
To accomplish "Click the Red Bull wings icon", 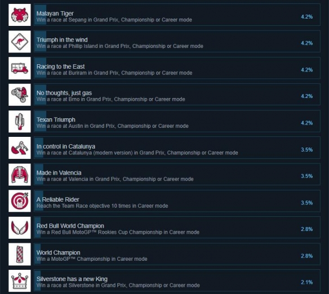I will point(20,228).
